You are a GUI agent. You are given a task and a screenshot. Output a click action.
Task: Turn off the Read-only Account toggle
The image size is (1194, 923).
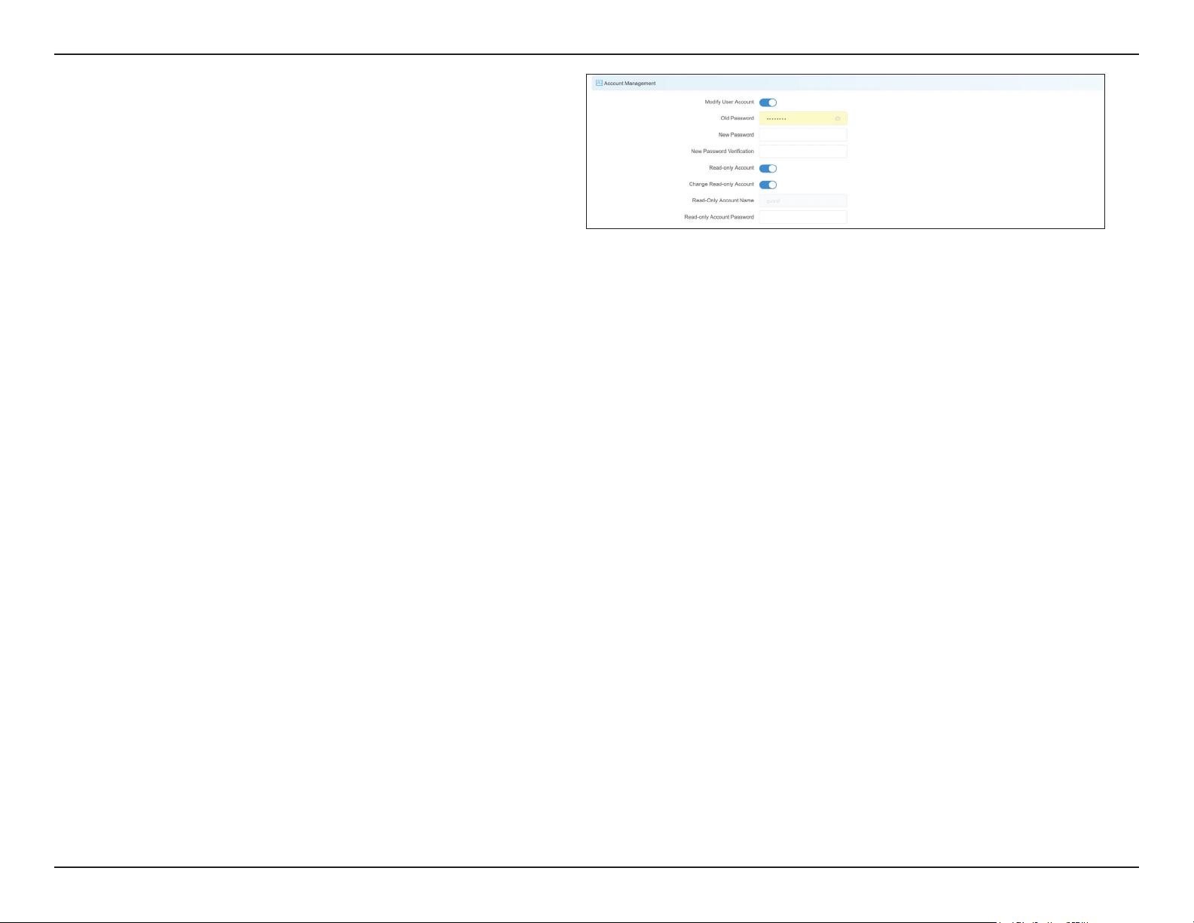click(768, 169)
